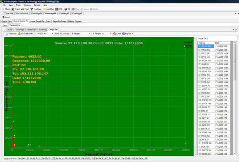Viewport: 239px width, 162px height.
Task: Close the Payloads visualization panel
Action: pyautogui.click(x=236, y=30)
